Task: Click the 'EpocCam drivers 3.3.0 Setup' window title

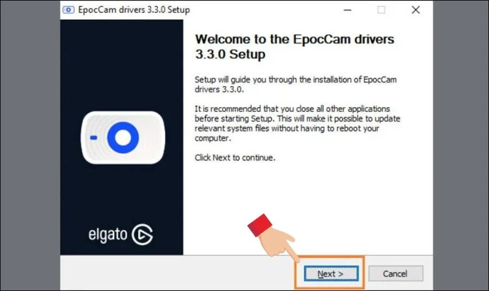Action: pos(134,10)
